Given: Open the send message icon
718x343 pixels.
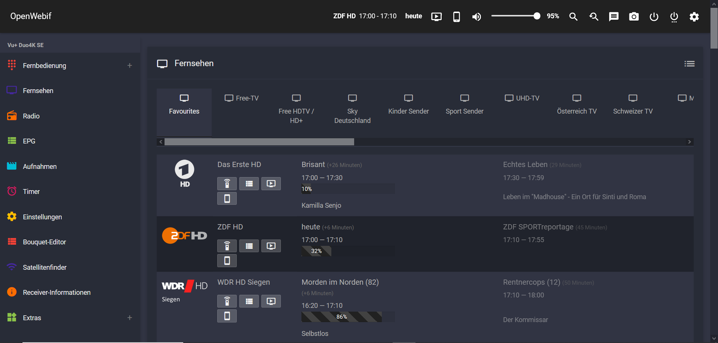Looking at the screenshot, I should (x=614, y=16).
